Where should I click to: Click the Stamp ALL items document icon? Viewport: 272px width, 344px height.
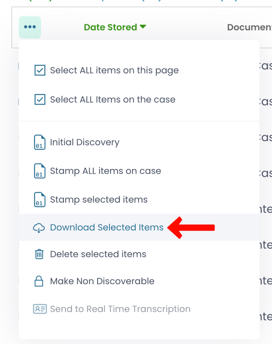coord(40,171)
